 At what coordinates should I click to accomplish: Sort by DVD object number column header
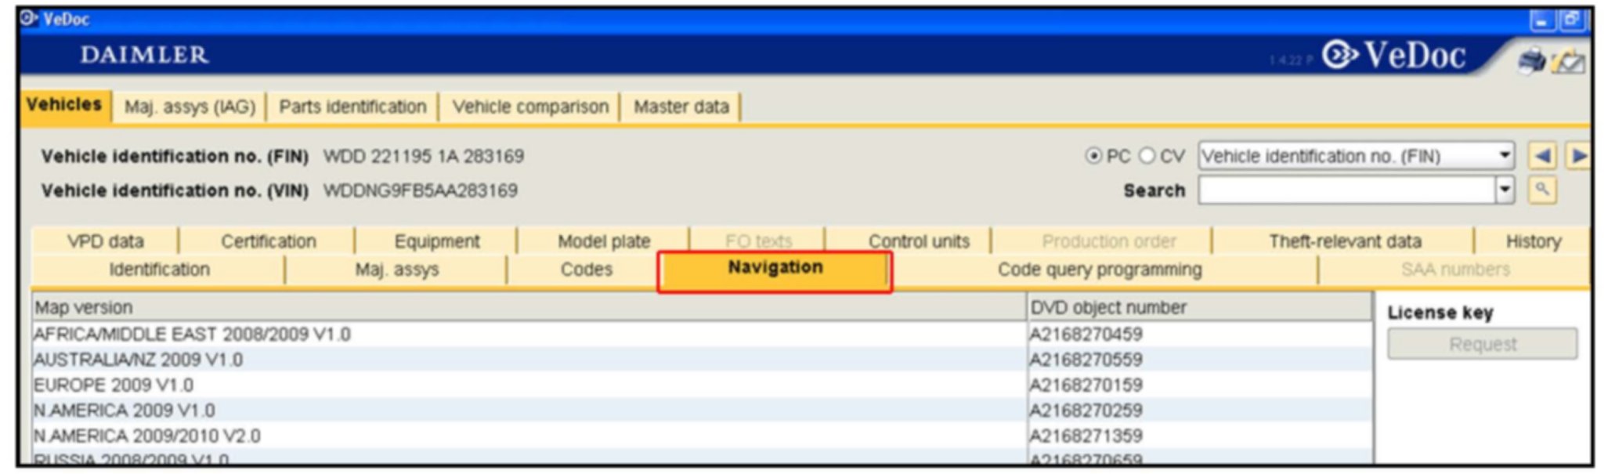(x=1108, y=307)
